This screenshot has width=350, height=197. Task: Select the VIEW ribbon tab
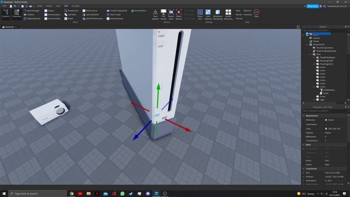[66, 6]
